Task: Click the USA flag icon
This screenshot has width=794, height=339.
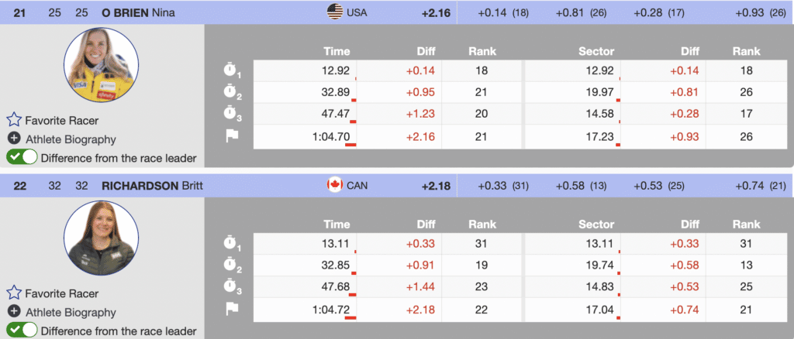Action: coord(335,12)
